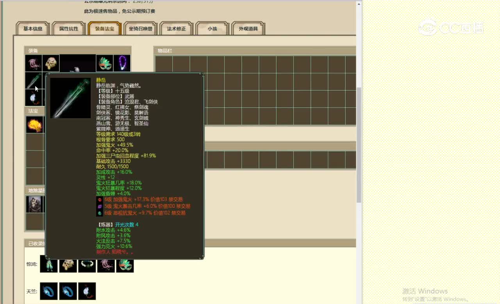Click the 此为极速售物品 notice text
The height and width of the screenshot is (304, 500).
click(120, 11)
